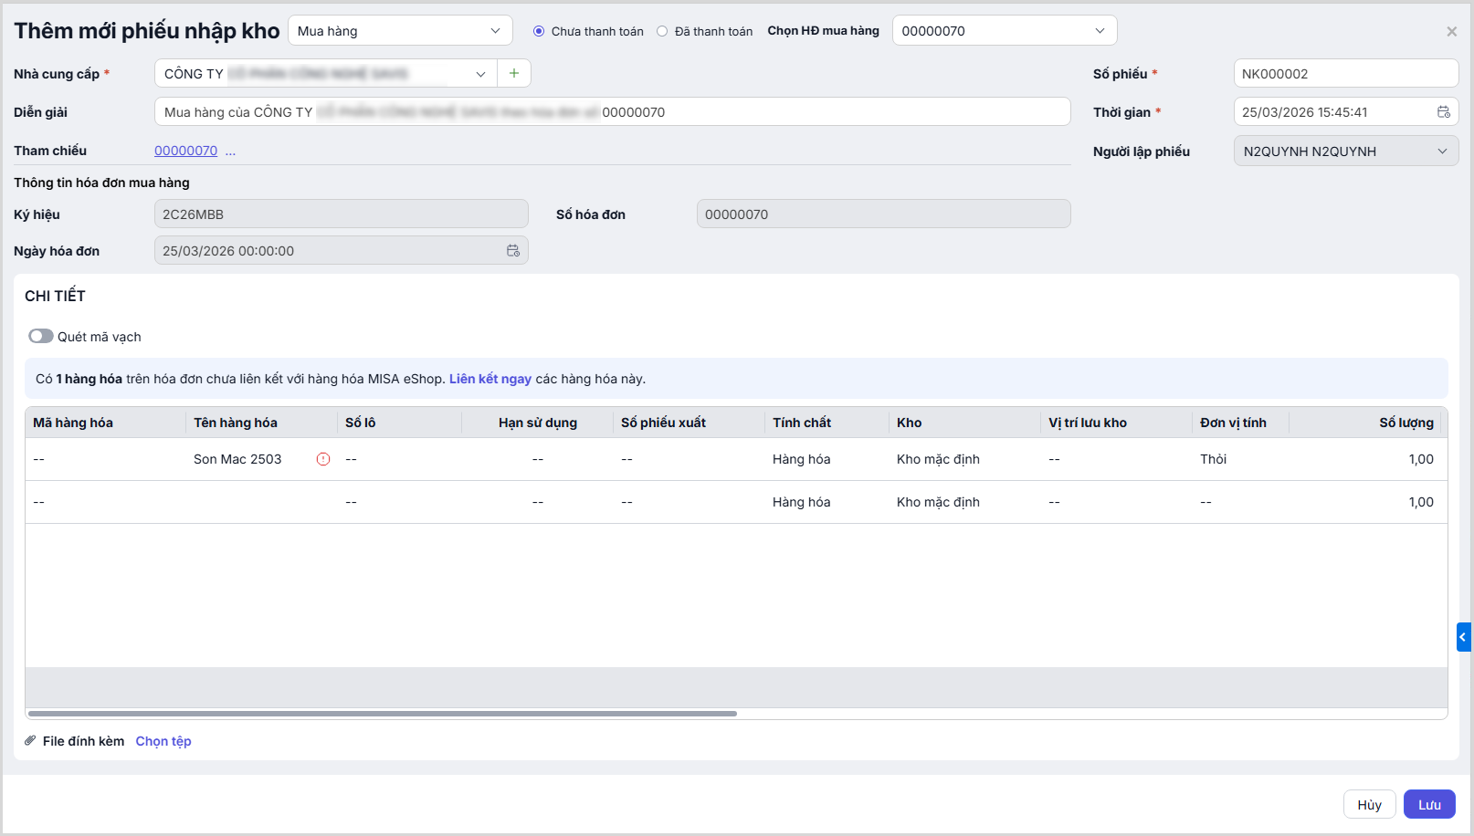Click the Tên hàng hóa column header
Screen dimensions: 1474x836
point(236,423)
